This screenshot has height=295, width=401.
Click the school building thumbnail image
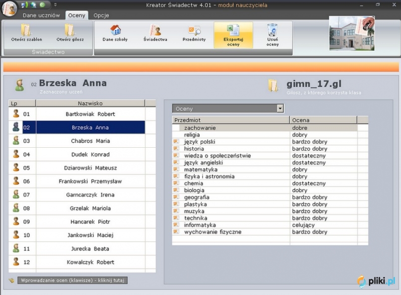coord(352,33)
